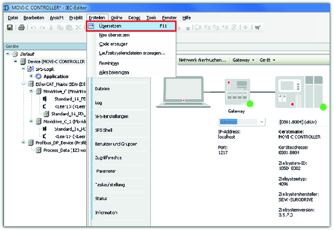Switch to the Log tab
Image resolution: width=334 pixels, height=231 pixels.
99,102
